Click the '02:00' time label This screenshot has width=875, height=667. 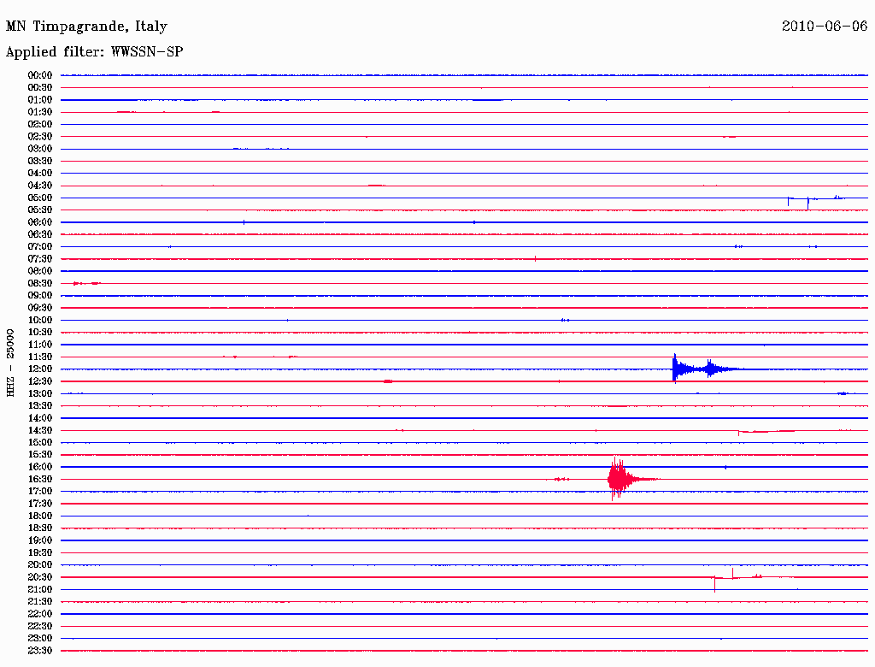point(40,124)
